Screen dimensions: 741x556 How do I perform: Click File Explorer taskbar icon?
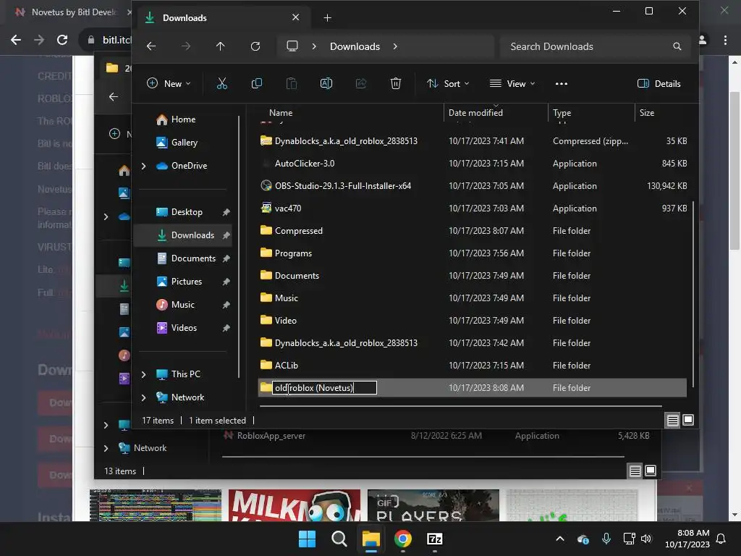(x=371, y=539)
